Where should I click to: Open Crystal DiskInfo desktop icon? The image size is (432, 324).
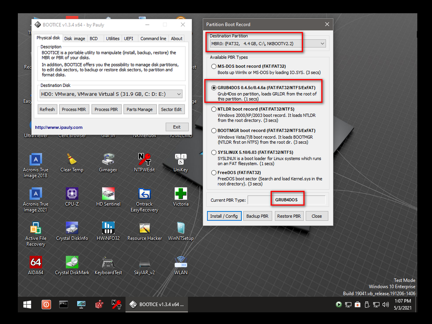tap(72, 231)
